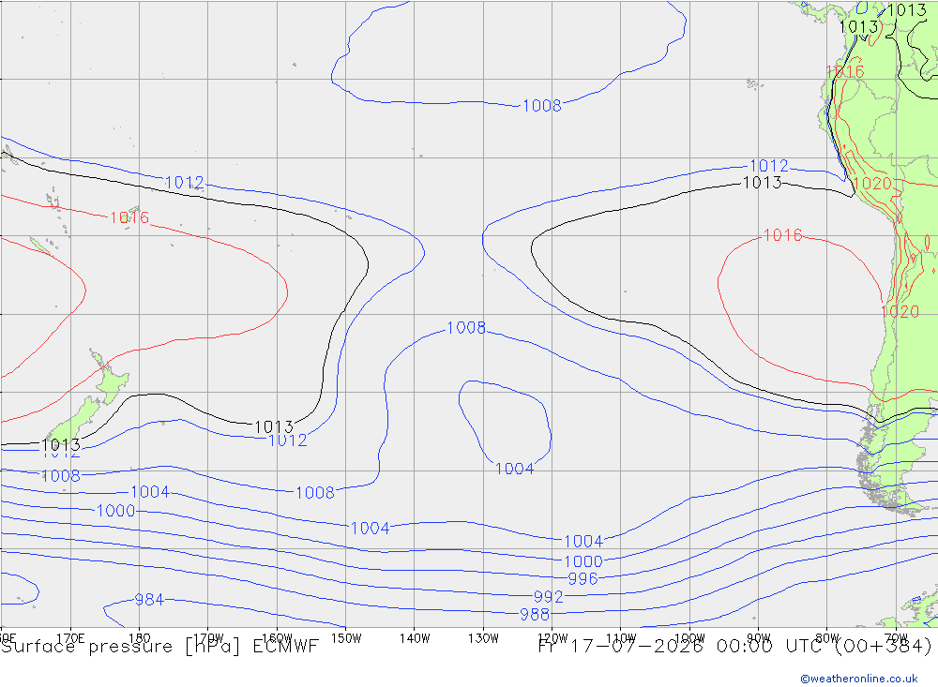The width and height of the screenshot is (938, 687).
Task: Click the forecast date Fr 17-07-2026 text
Action: 620,647
